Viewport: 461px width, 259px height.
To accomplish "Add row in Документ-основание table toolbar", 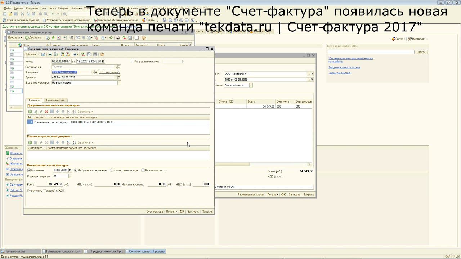I will (x=30, y=112).
